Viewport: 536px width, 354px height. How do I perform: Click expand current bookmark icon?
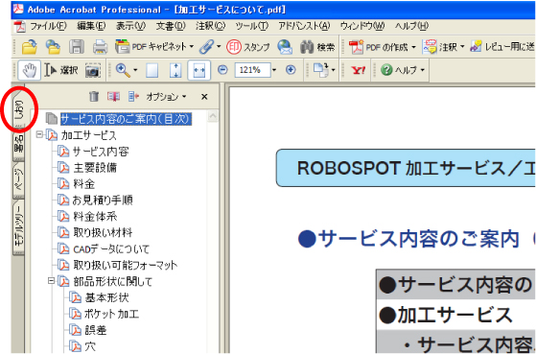(133, 97)
